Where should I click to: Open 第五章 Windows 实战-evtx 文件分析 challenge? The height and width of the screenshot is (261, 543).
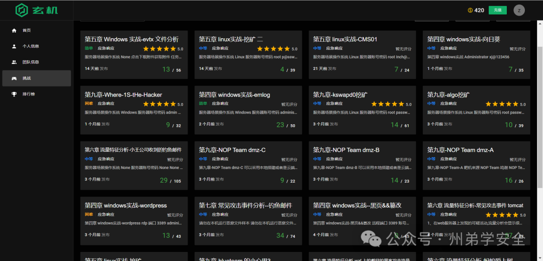134,55
